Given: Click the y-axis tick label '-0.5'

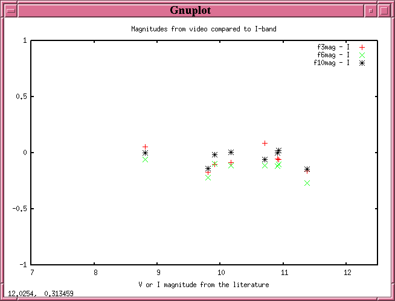Looking at the screenshot, I should 19,209.
